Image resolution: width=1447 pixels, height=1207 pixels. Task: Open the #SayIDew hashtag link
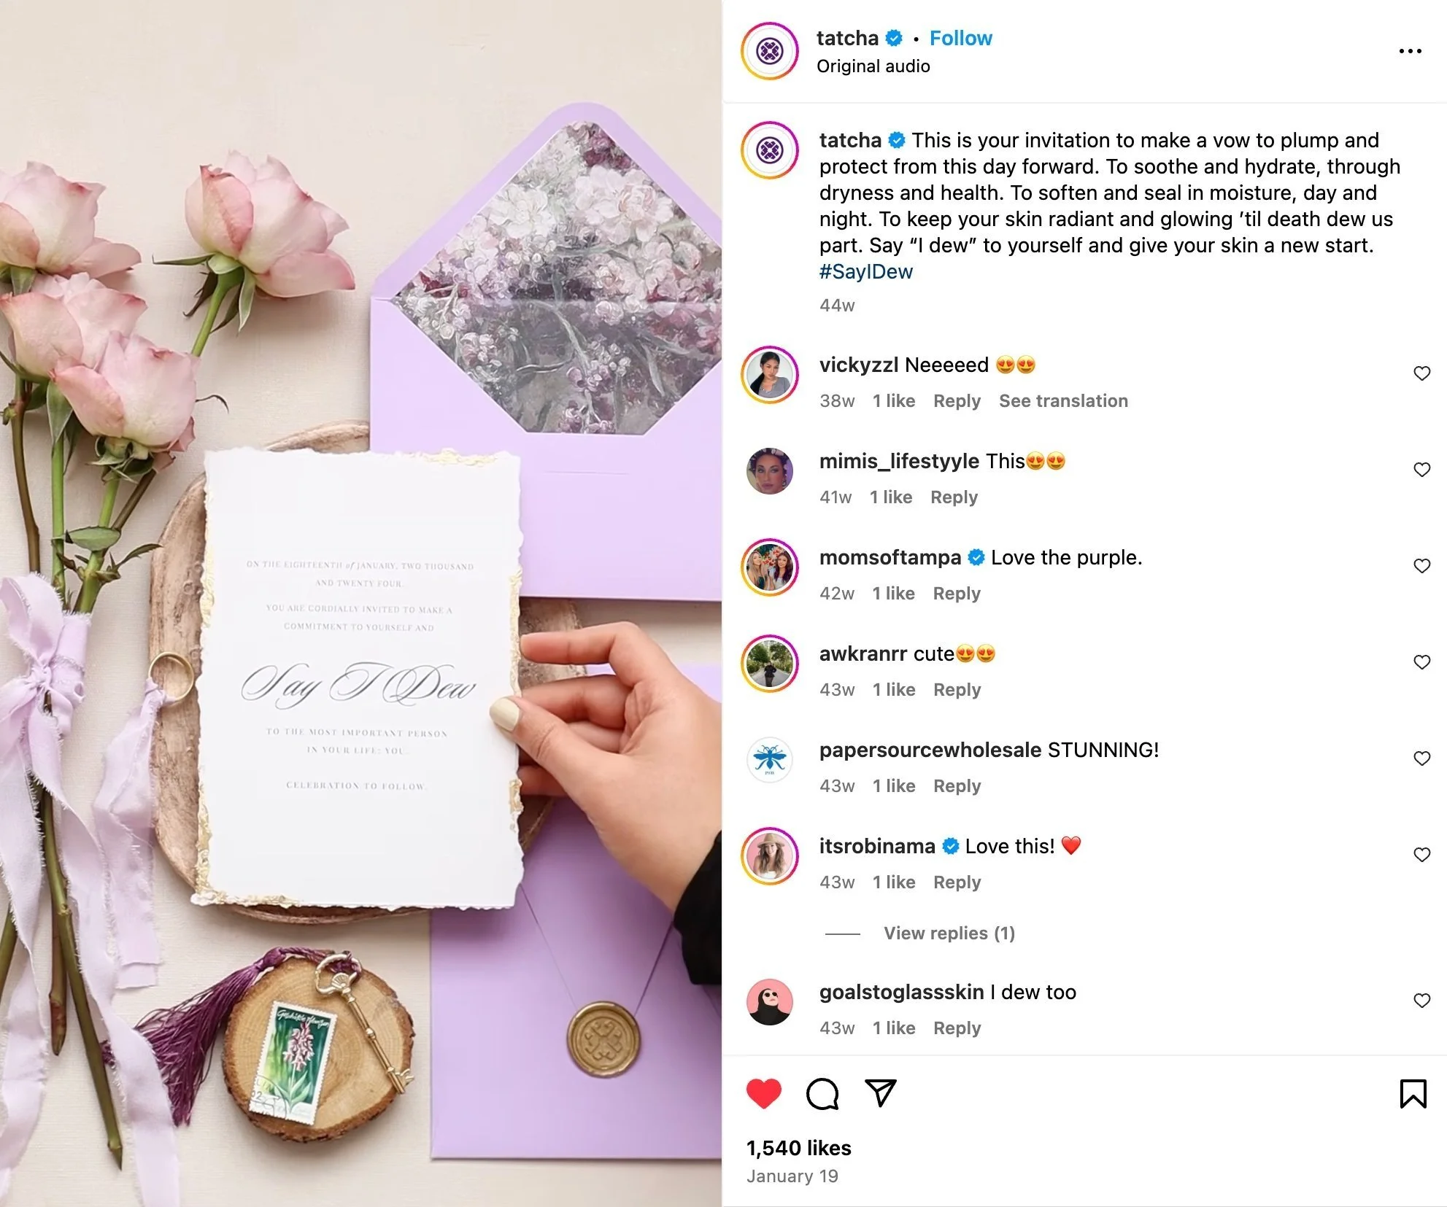pos(866,271)
